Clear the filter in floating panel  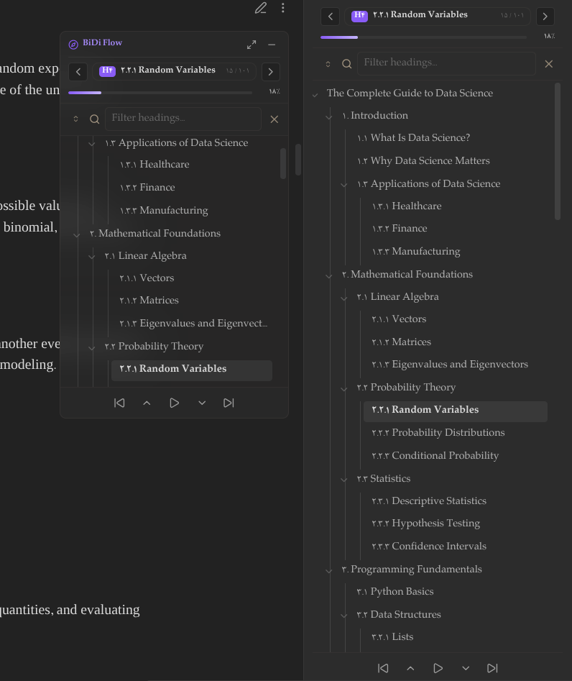(275, 119)
